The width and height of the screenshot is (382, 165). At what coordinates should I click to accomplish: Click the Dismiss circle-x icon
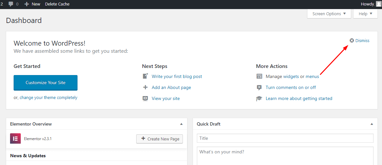point(352,40)
